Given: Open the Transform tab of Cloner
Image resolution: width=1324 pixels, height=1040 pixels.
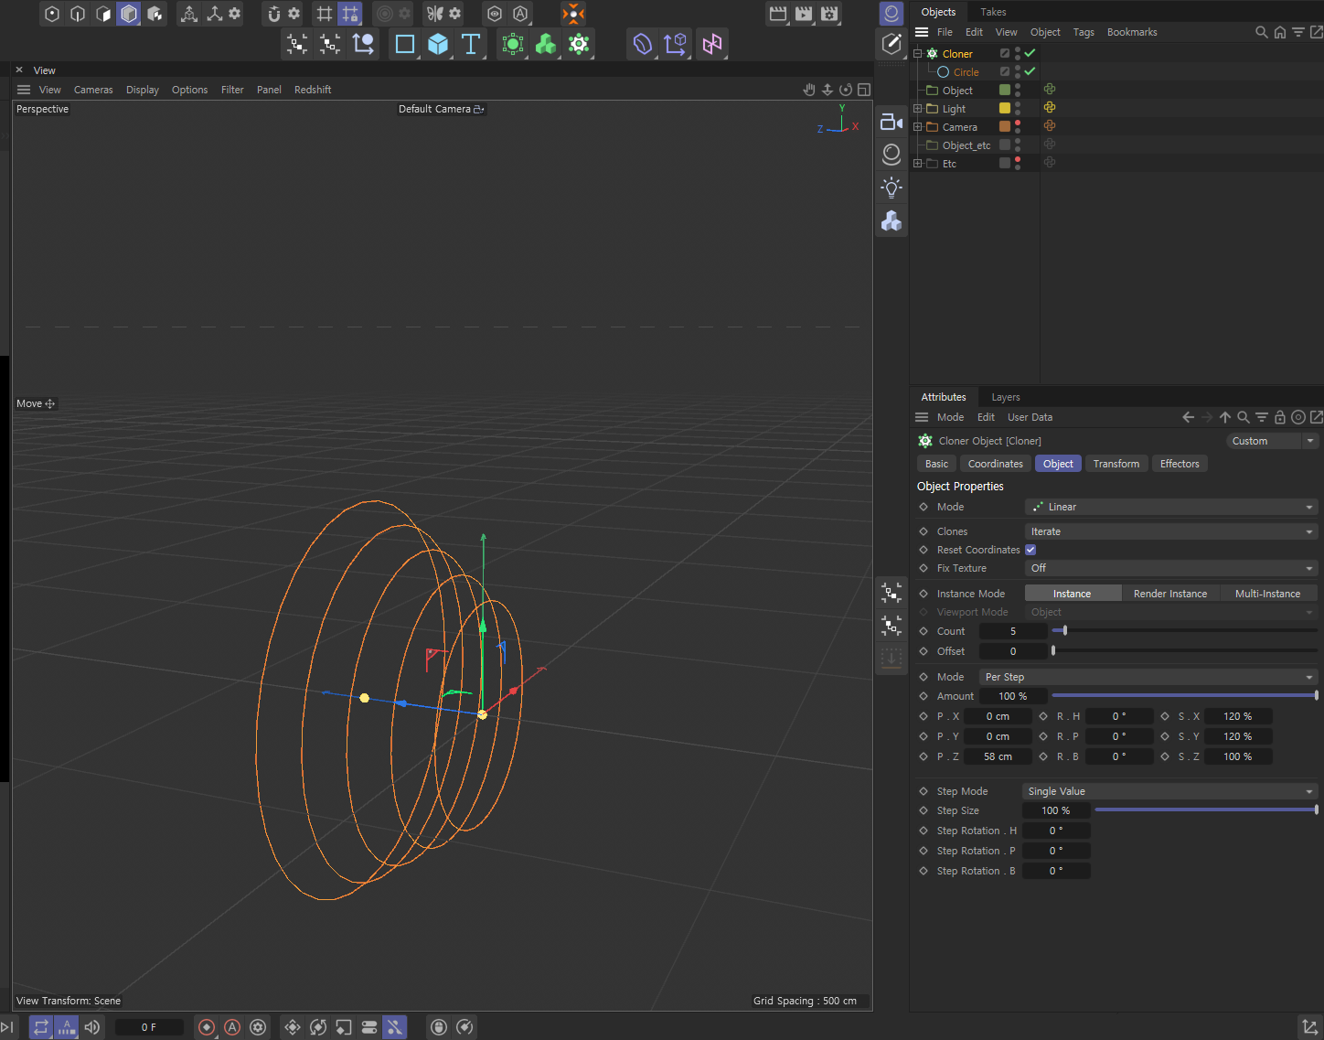Looking at the screenshot, I should 1116,464.
